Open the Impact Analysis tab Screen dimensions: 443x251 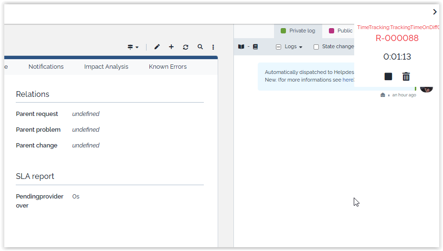(x=106, y=67)
